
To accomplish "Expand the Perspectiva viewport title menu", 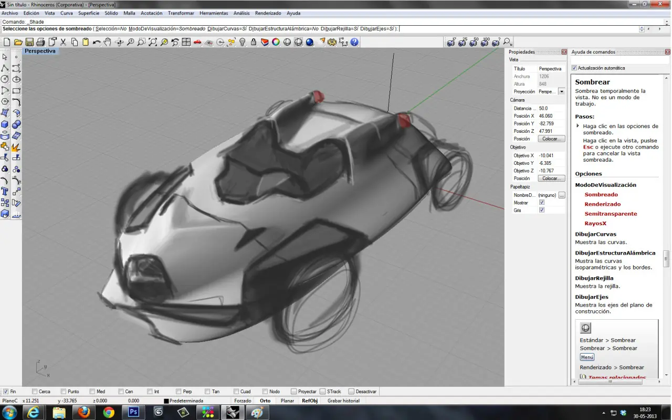I will point(40,51).
